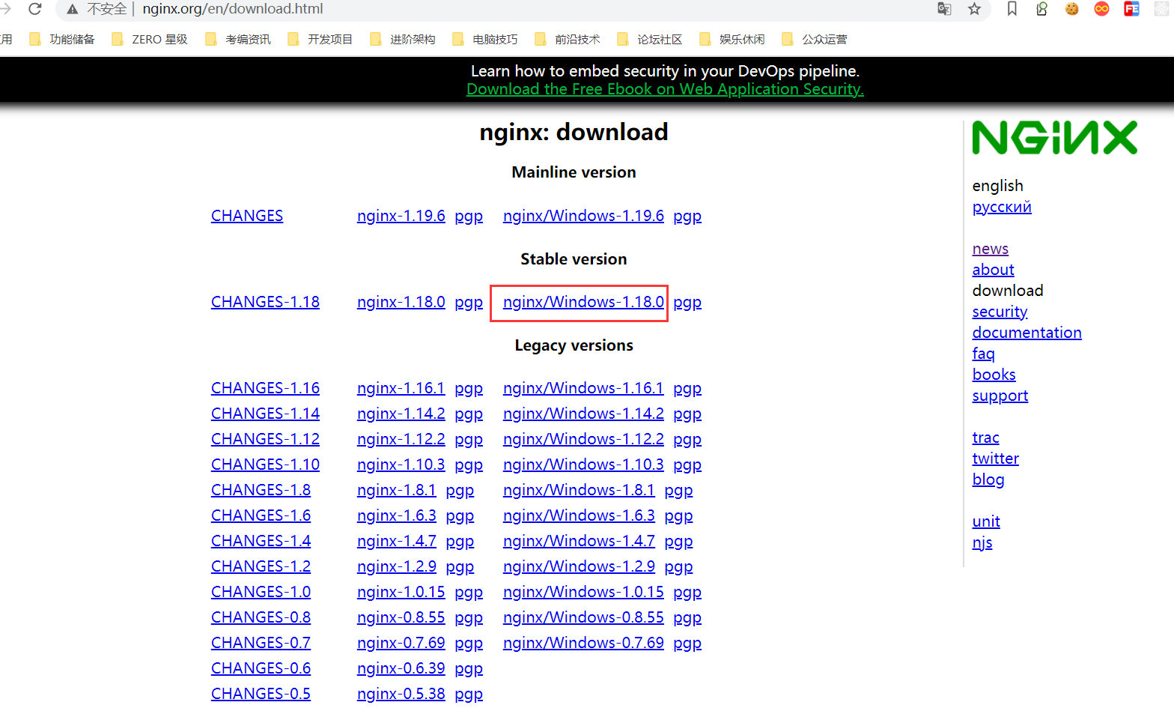Download nginx/Windows-1.16.1 build

coord(583,388)
